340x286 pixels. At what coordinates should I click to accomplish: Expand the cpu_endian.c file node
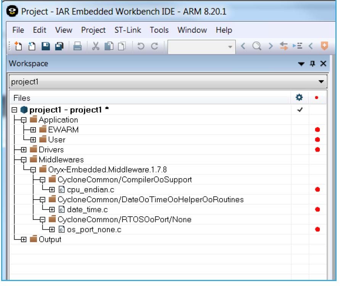[x=52, y=190]
